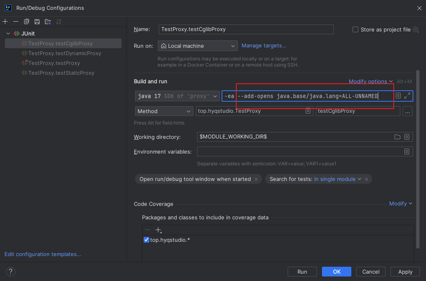Screen dimensions: 426x281
Task: Select TestProxy.testCglibProxy configuration
Action: (x=63, y=43)
